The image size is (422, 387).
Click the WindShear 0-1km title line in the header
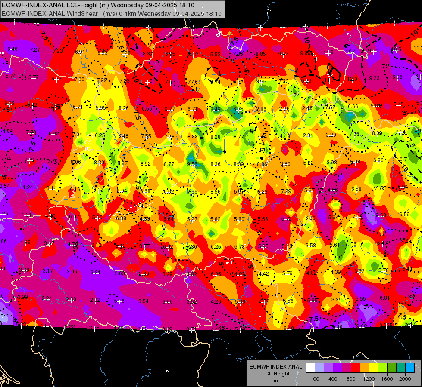pyautogui.click(x=111, y=14)
